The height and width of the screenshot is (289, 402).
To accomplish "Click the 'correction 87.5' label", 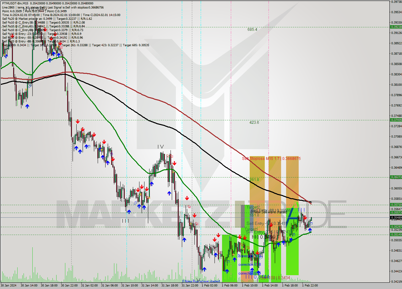I will [249, 273].
